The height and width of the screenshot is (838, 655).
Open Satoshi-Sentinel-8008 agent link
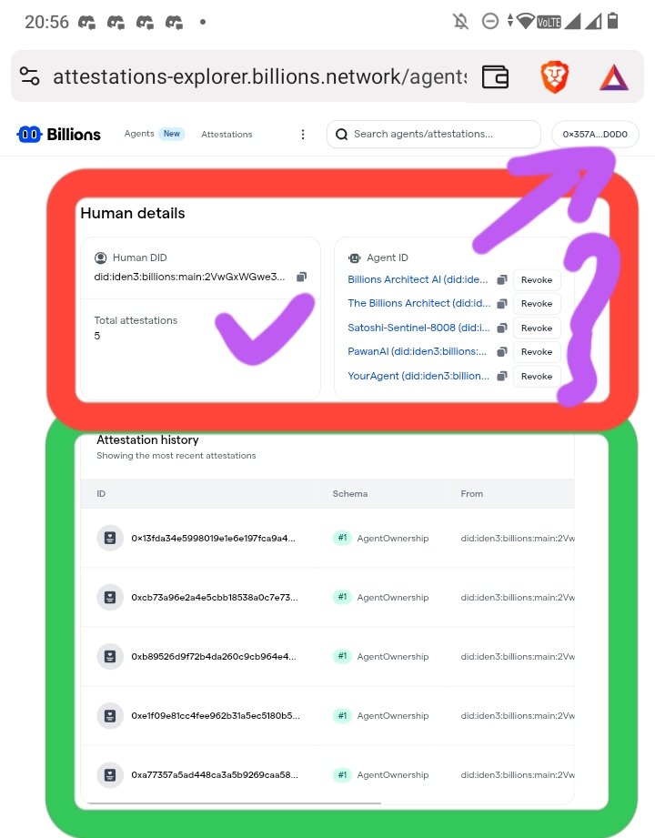(418, 327)
